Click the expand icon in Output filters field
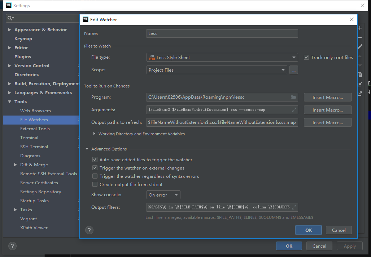 click(294, 207)
